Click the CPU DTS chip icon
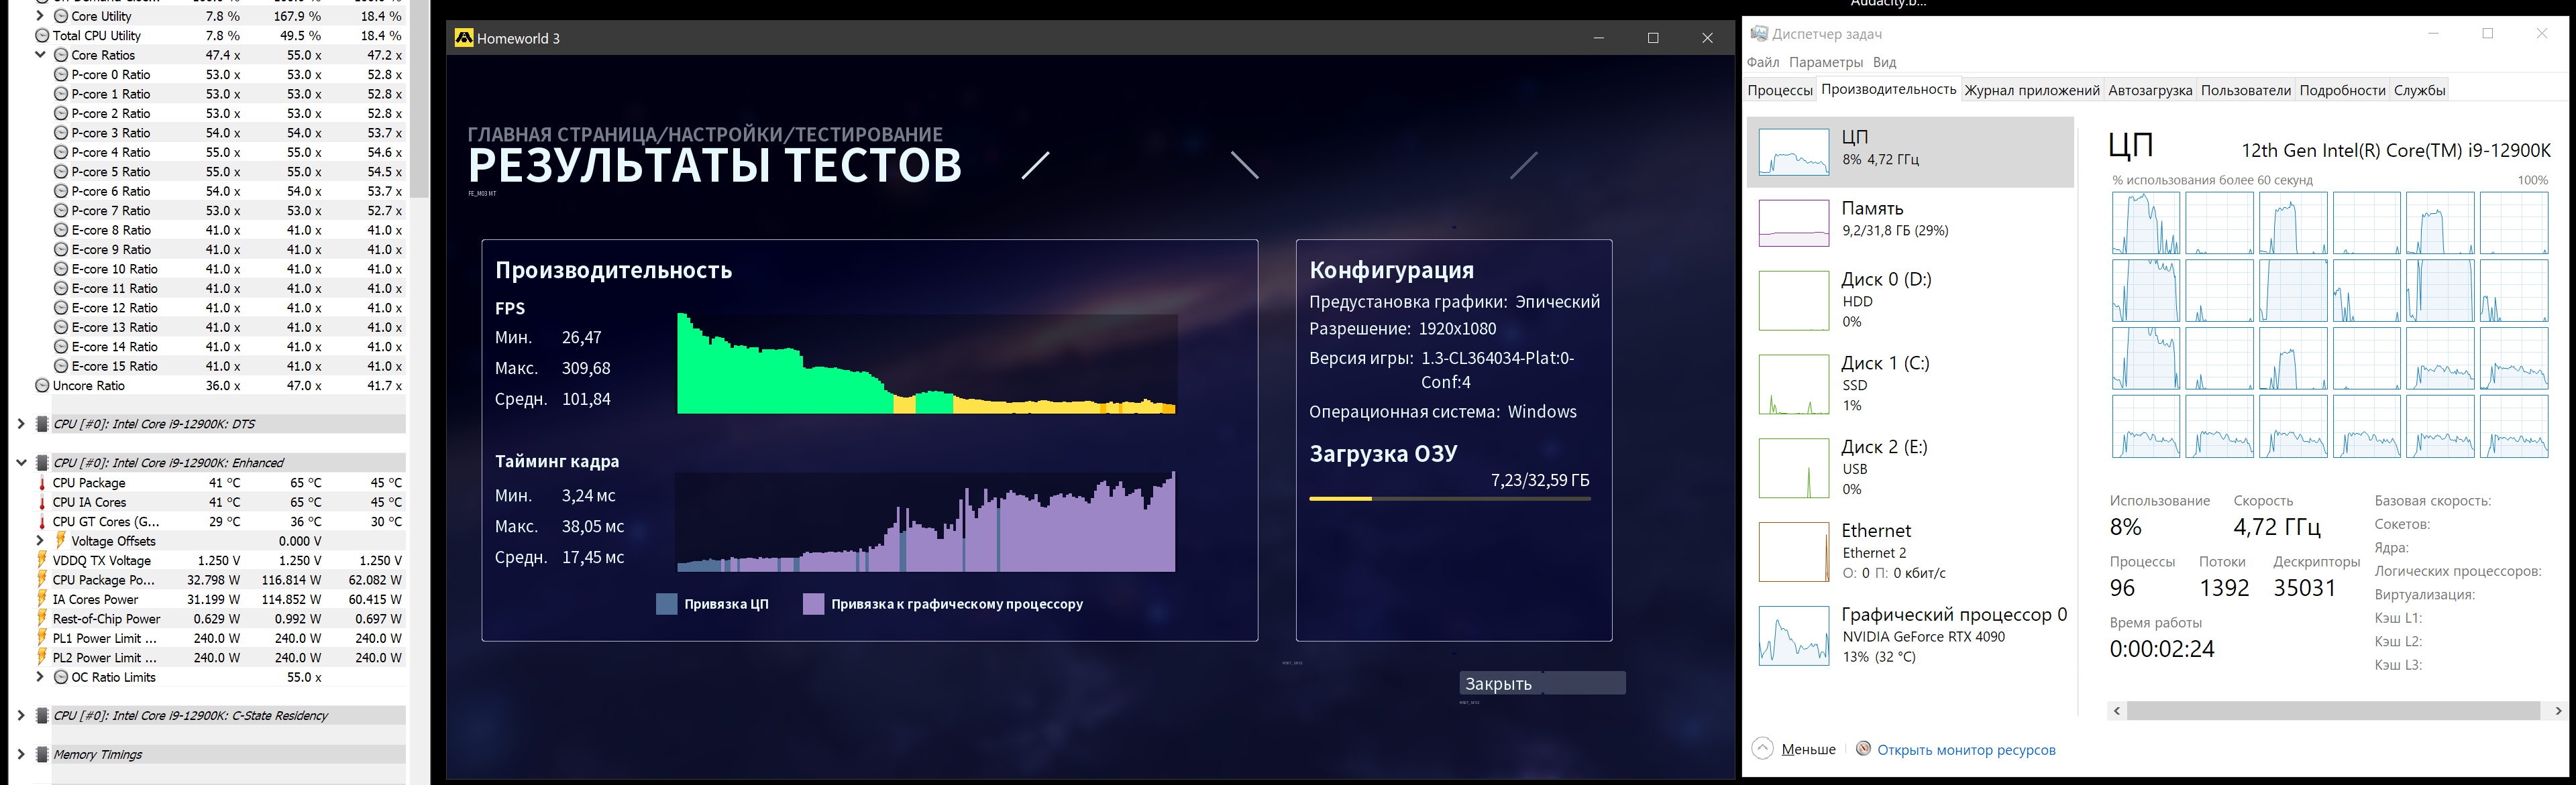This screenshot has width=2576, height=785. pyautogui.click(x=42, y=424)
